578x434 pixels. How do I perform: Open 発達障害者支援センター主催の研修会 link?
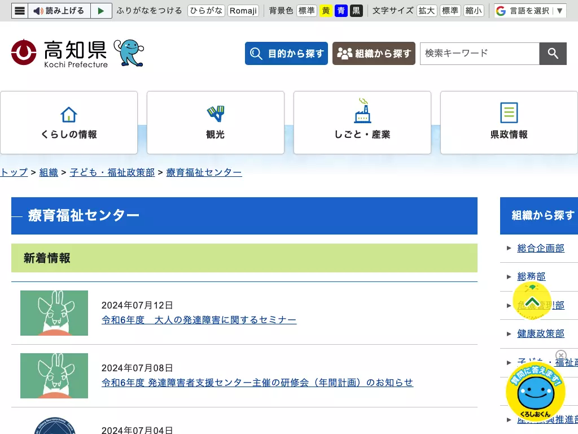257,383
